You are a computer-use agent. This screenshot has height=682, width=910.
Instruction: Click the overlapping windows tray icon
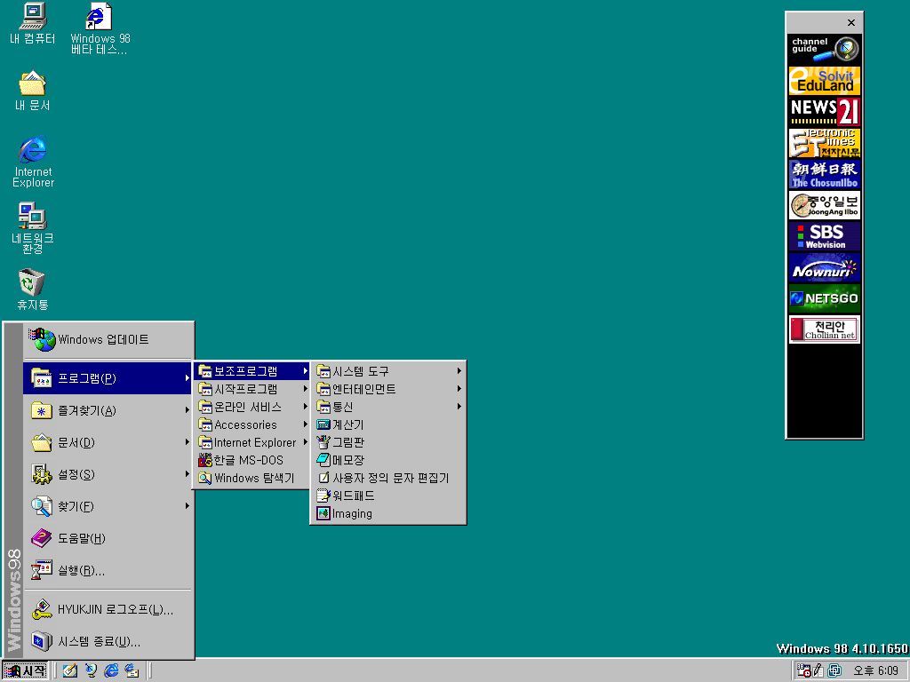pos(834,670)
